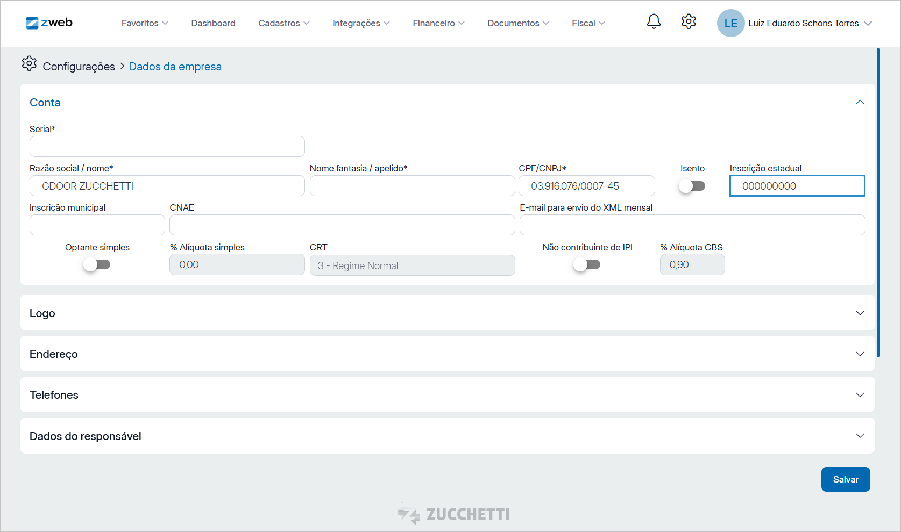The width and height of the screenshot is (901, 532).
Task: Open the notifications bell
Action: coord(654,21)
